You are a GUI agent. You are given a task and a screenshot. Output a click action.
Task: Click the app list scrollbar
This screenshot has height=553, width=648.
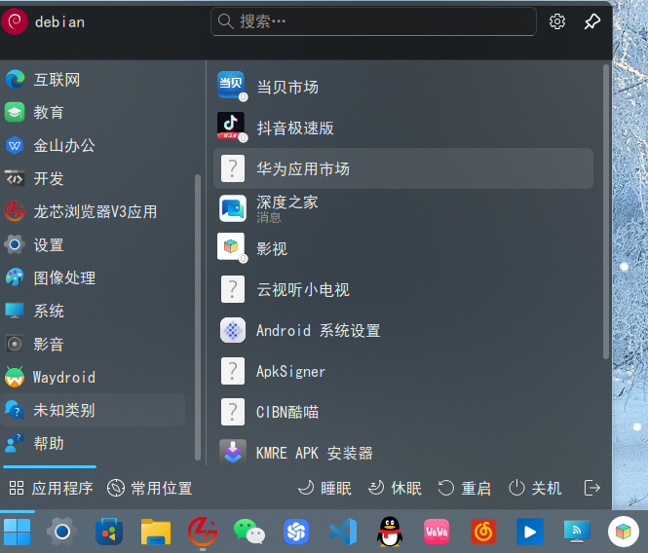[606, 211]
